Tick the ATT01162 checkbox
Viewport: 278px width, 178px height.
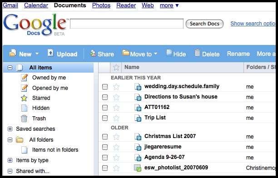pos(105,108)
